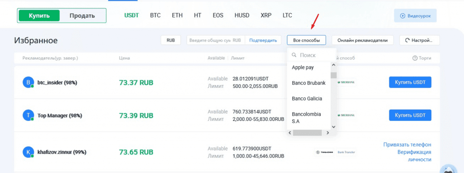This screenshot has height=173, width=464.
Task: Select the ETH currency tab
Action: (x=177, y=15)
